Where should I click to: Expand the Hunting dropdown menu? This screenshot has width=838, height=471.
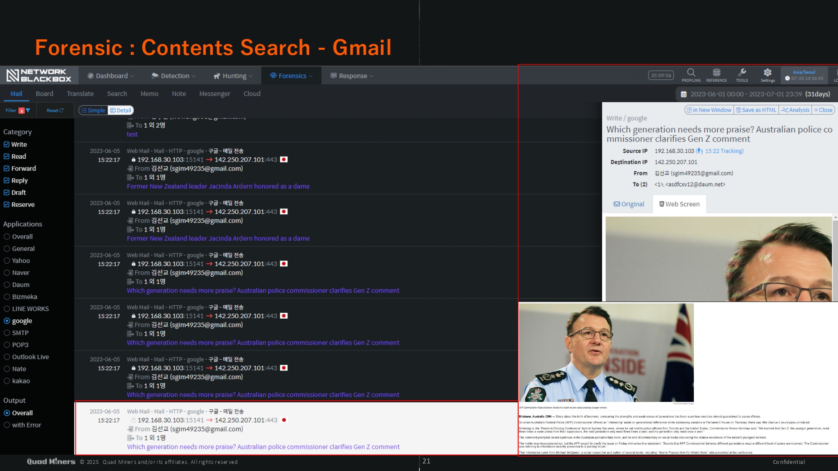coord(233,76)
